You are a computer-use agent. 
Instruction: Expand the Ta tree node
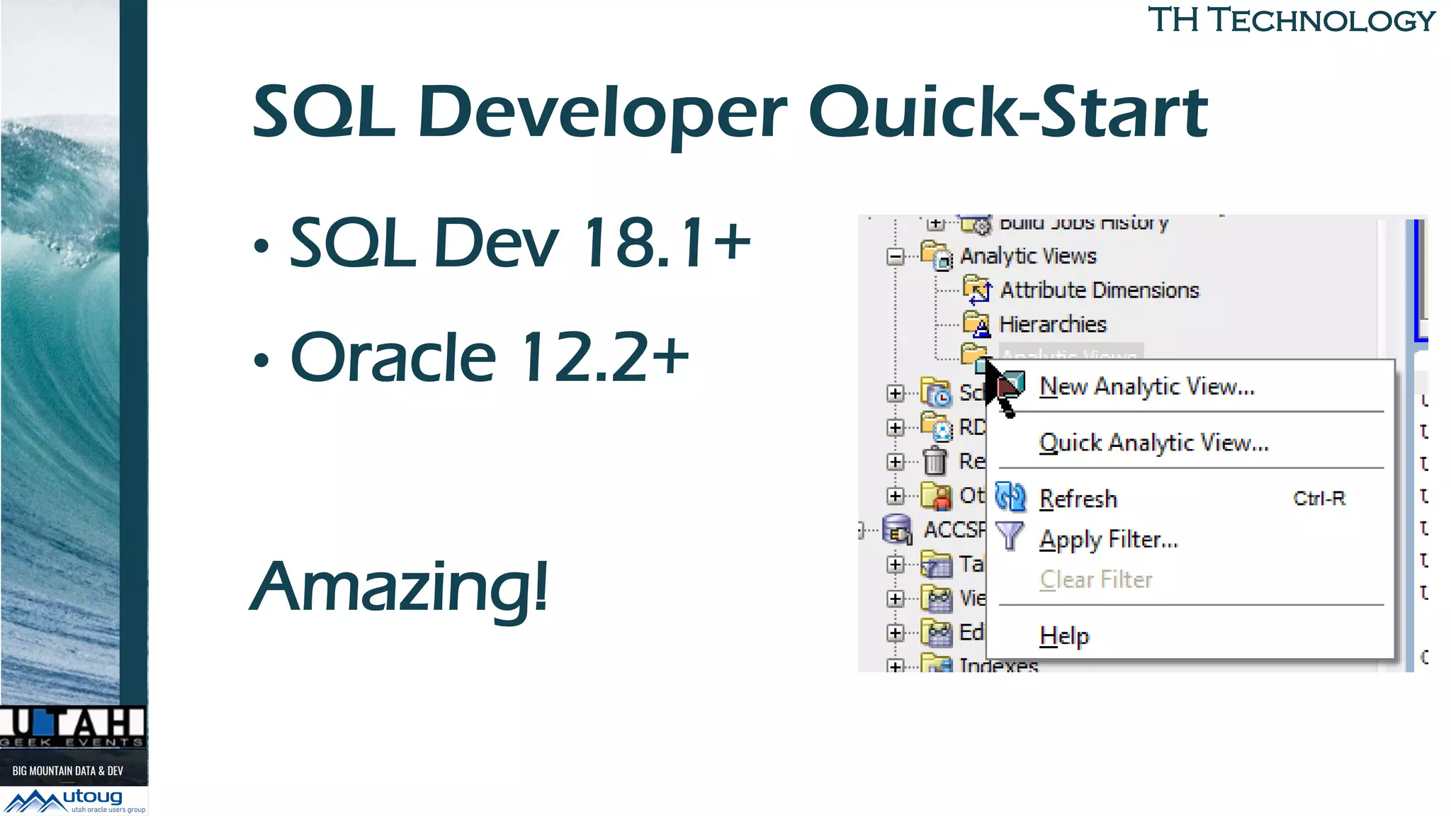pyautogui.click(x=896, y=565)
